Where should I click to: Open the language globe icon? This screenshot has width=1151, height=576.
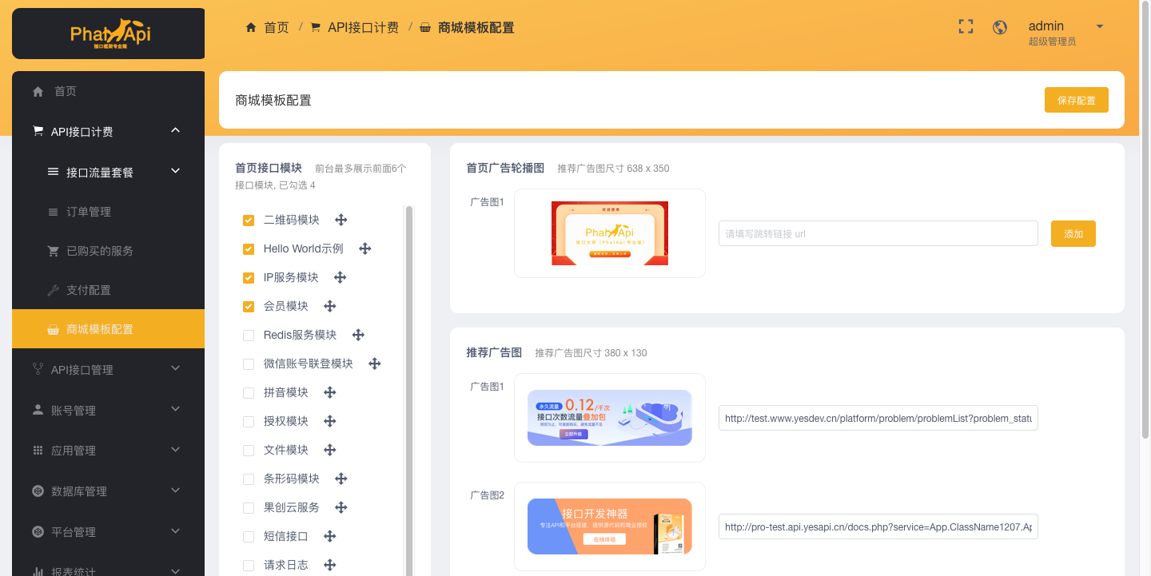tap(999, 27)
